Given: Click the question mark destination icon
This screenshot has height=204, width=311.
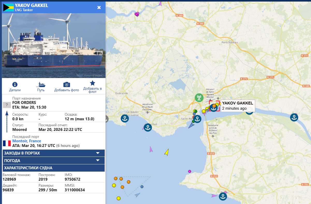Looking at the screenshot, I should tap(7, 105).
